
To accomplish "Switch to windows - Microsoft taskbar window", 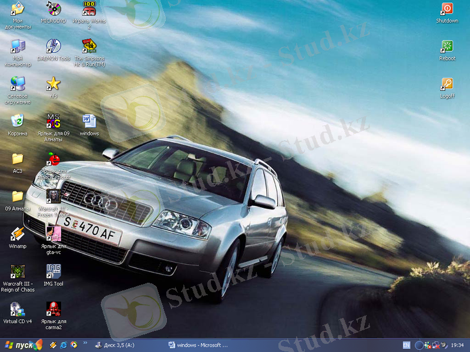I will point(202,345).
